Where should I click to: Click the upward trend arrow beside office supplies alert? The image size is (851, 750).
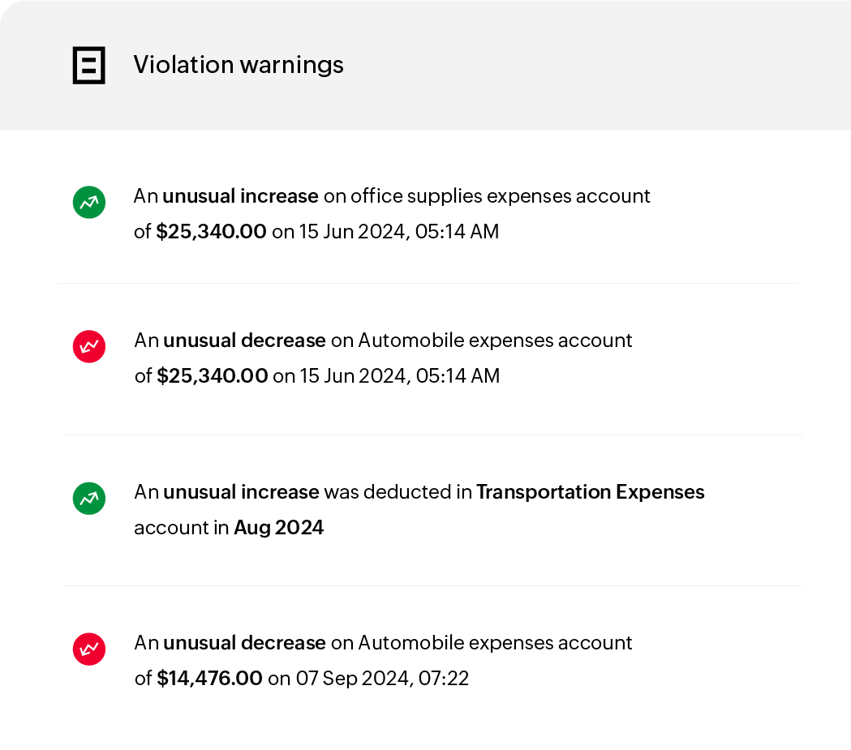[x=89, y=202]
